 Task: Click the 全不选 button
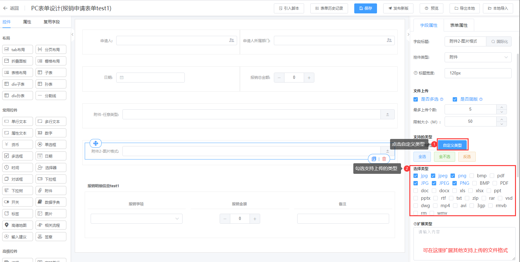tap(444, 157)
